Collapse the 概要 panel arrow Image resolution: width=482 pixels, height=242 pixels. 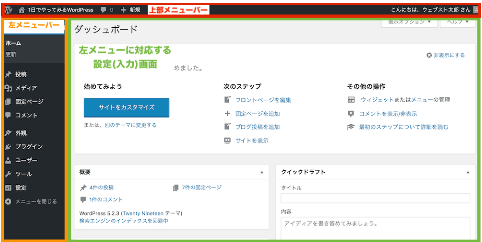point(262,172)
